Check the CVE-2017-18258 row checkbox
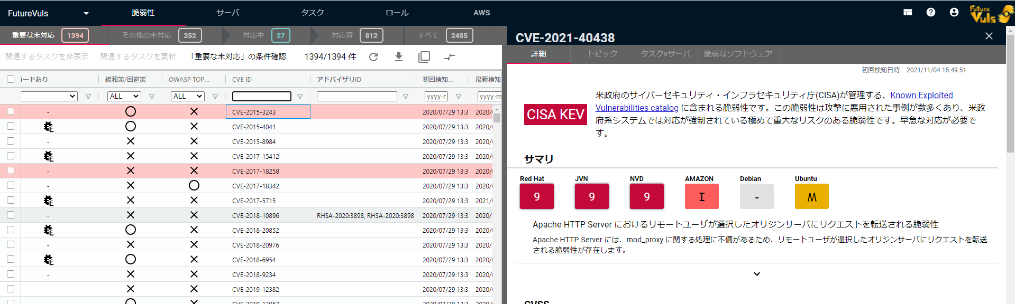This screenshot has width=1015, height=304. click(x=11, y=170)
